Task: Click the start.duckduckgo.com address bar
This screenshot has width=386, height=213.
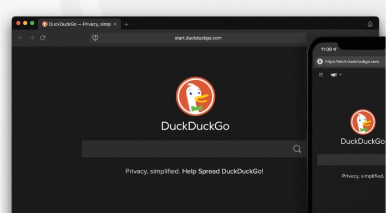Action: point(198,38)
